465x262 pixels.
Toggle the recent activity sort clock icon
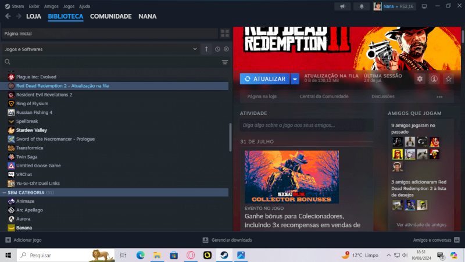(x=217, y=49)
